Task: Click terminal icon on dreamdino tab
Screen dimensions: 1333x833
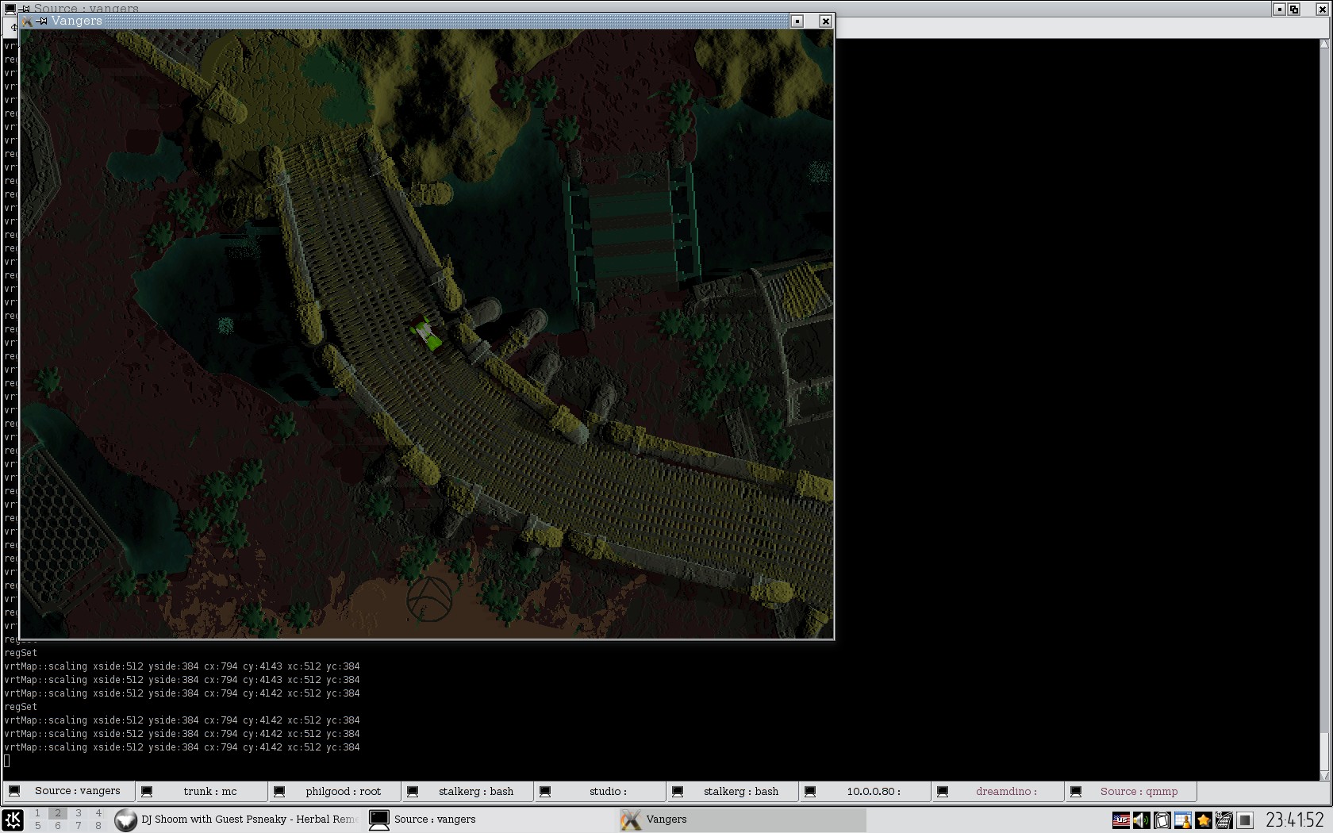Action: click(943, 792)
